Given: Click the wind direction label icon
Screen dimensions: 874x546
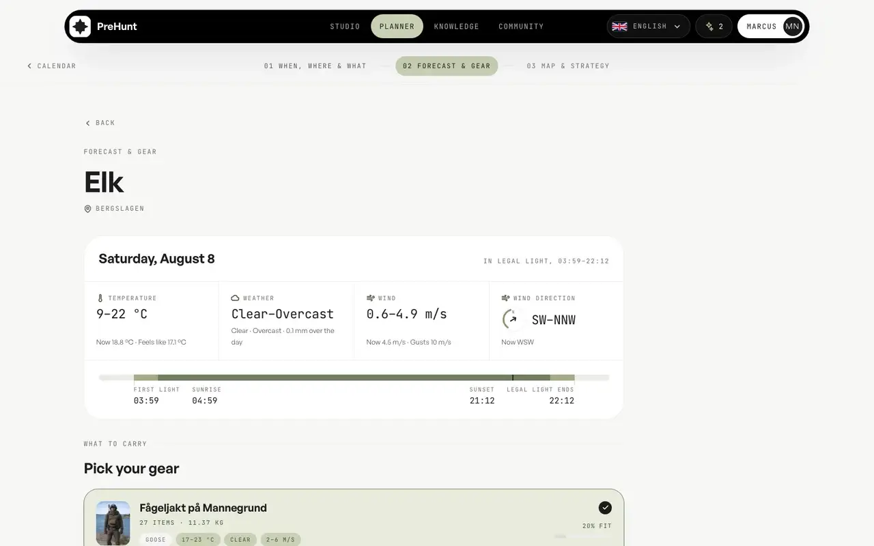Looking at the screenshot, I should coord(506,298).
